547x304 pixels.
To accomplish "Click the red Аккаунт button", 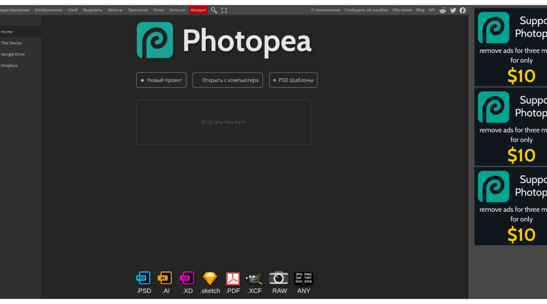I will [x=198, y=10].
